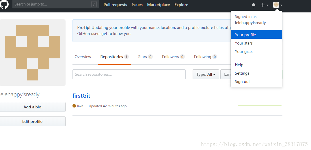Screen dimensions: 311x150
Task: Open the Issues page
Action: click(x=137, y=5)
